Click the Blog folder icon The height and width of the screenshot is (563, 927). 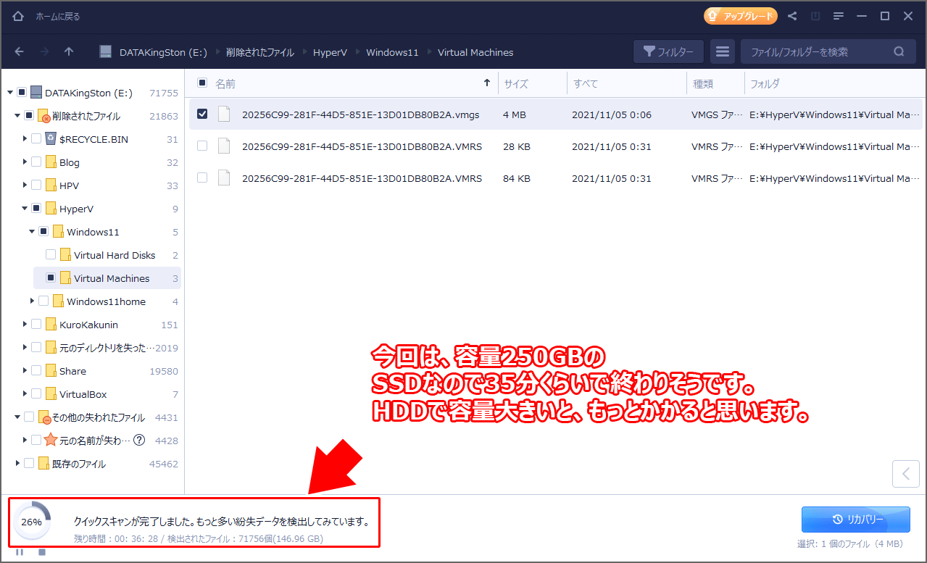51,162
